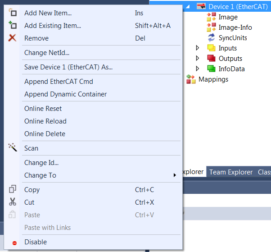Screen dimensions: 271x252
Task: Switch to the Team Explorer tab
Action: pyautogui.click(x=231, y=172)
